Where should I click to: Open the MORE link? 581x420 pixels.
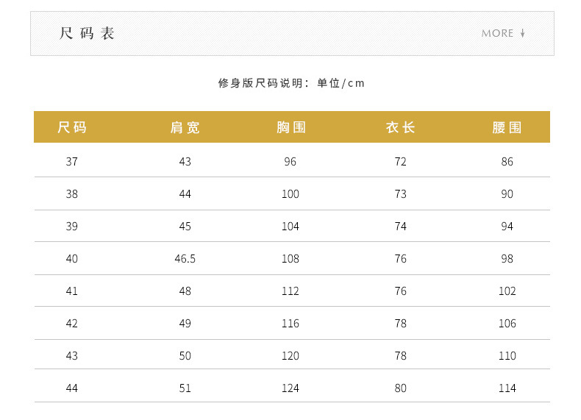(498, 33)
